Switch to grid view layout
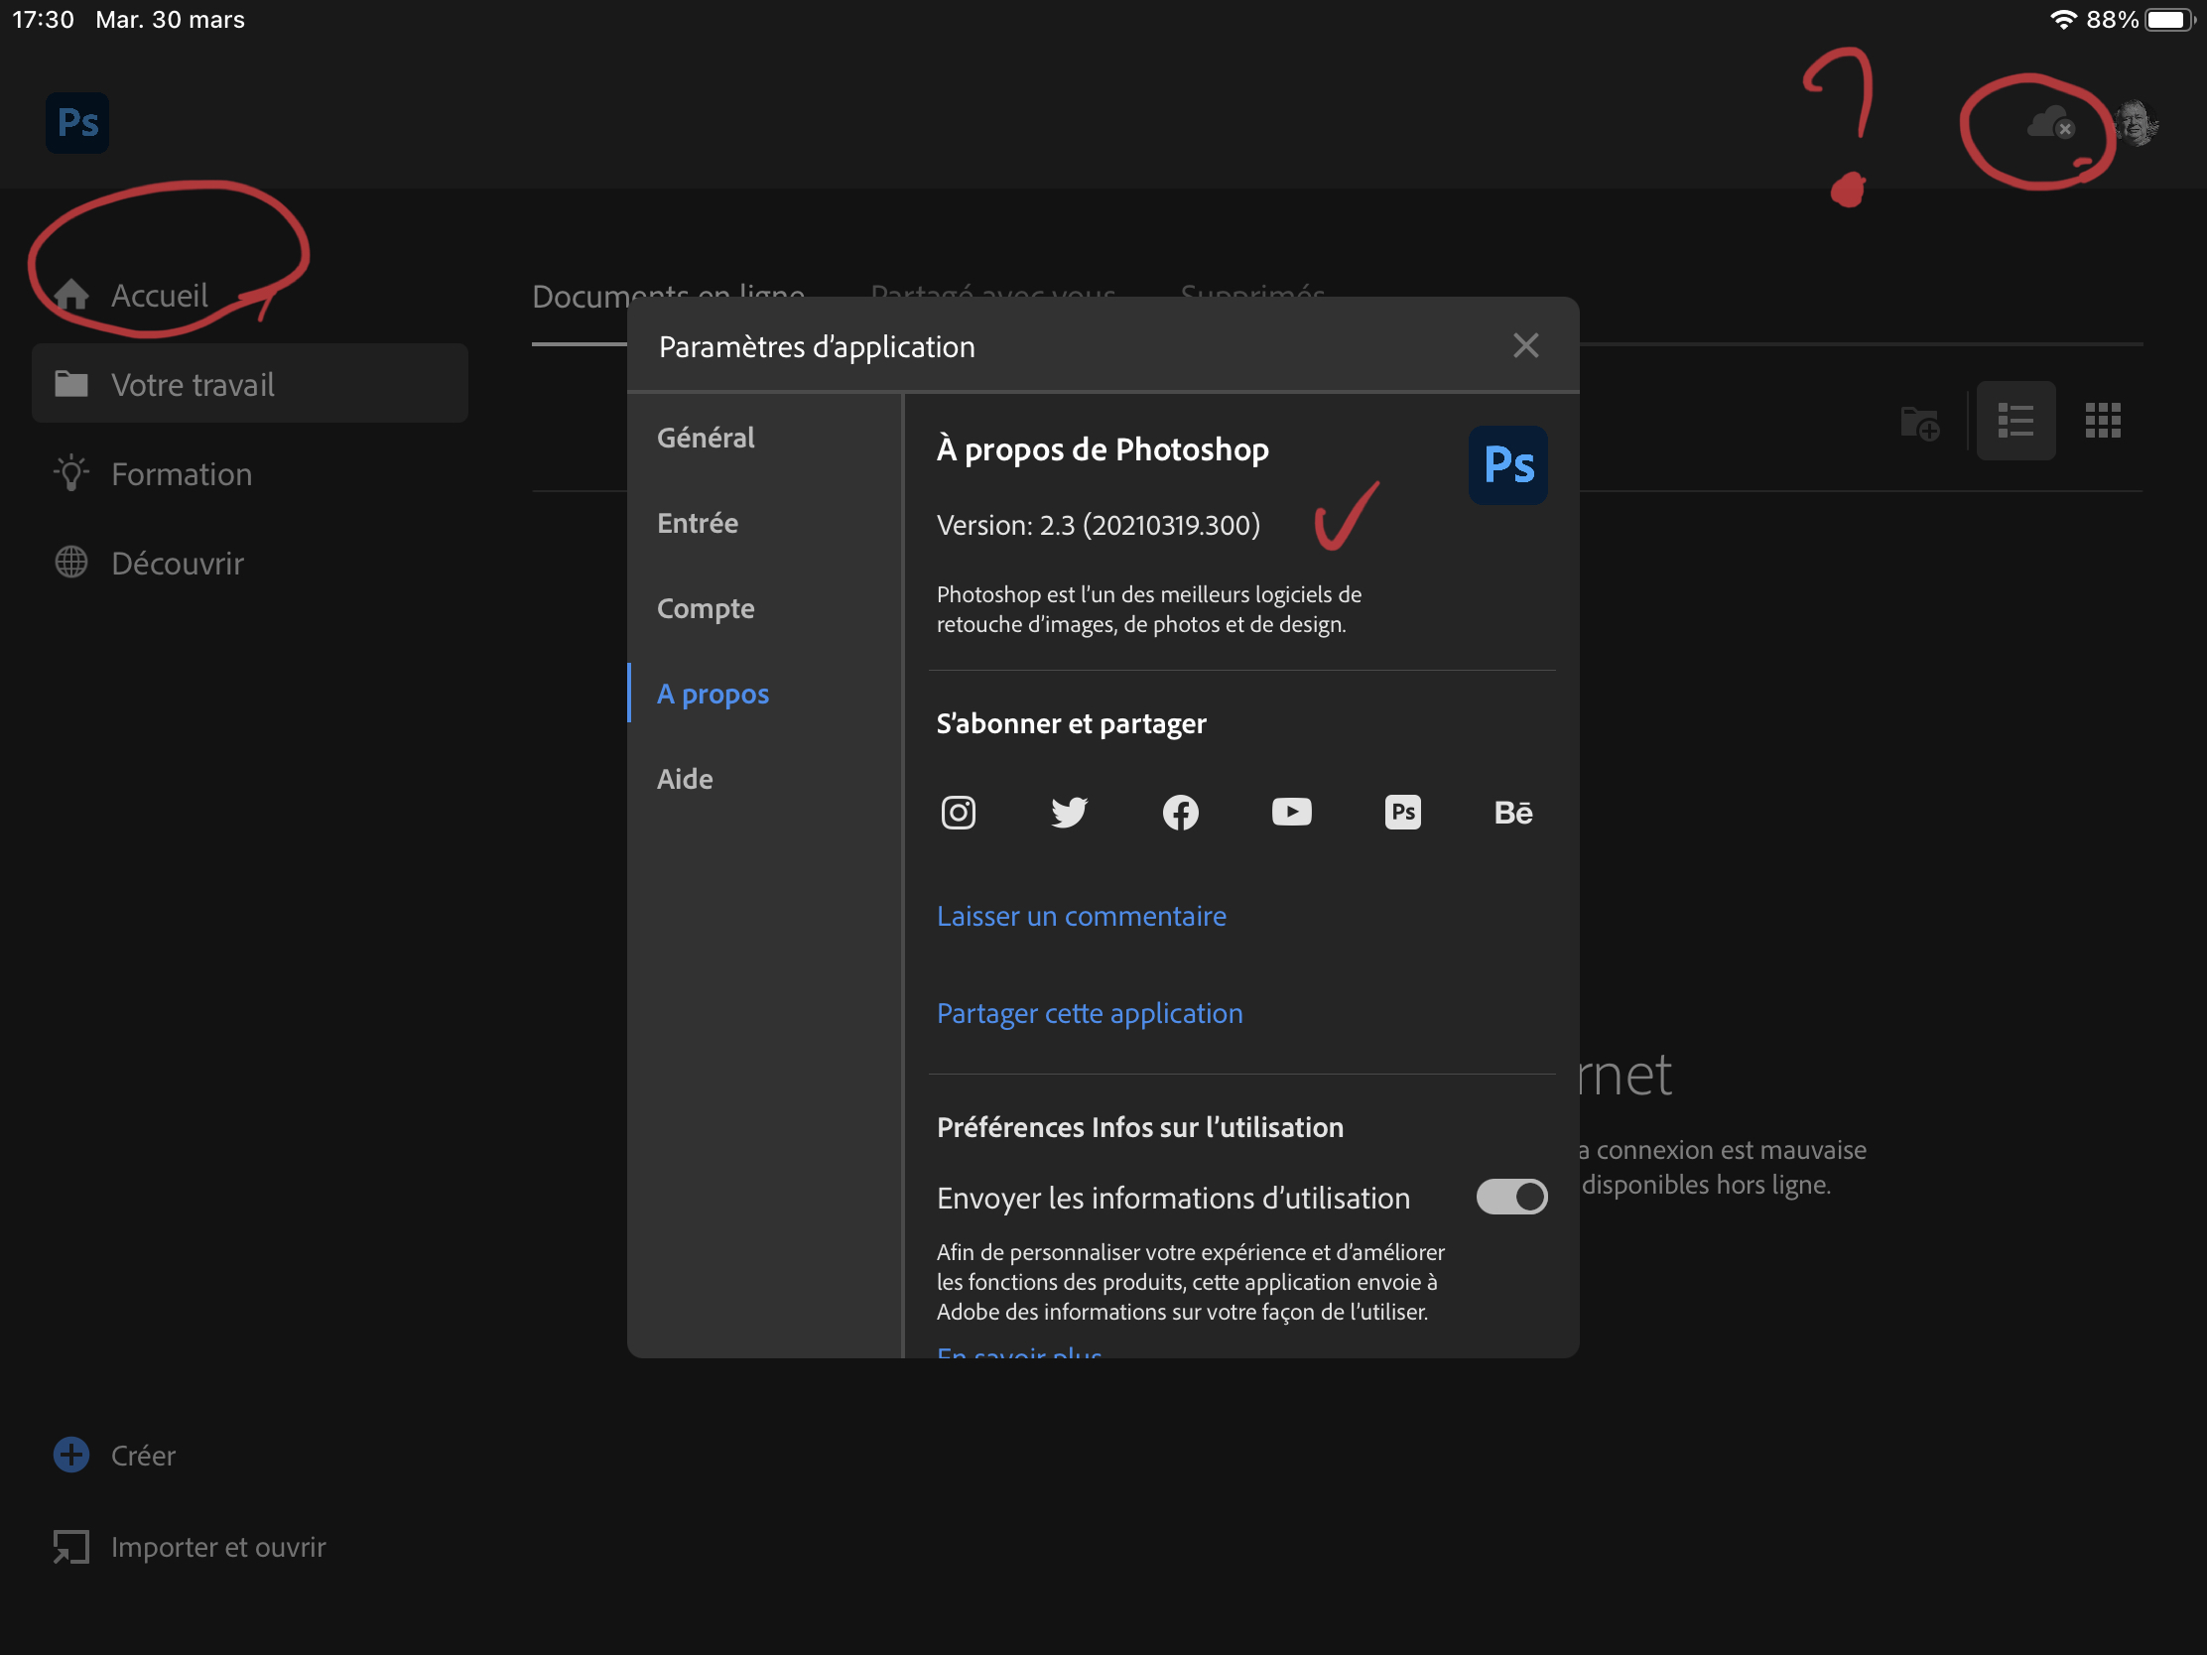The height and width of the screenshot is (1655, 2207). tap(2103, 420)
